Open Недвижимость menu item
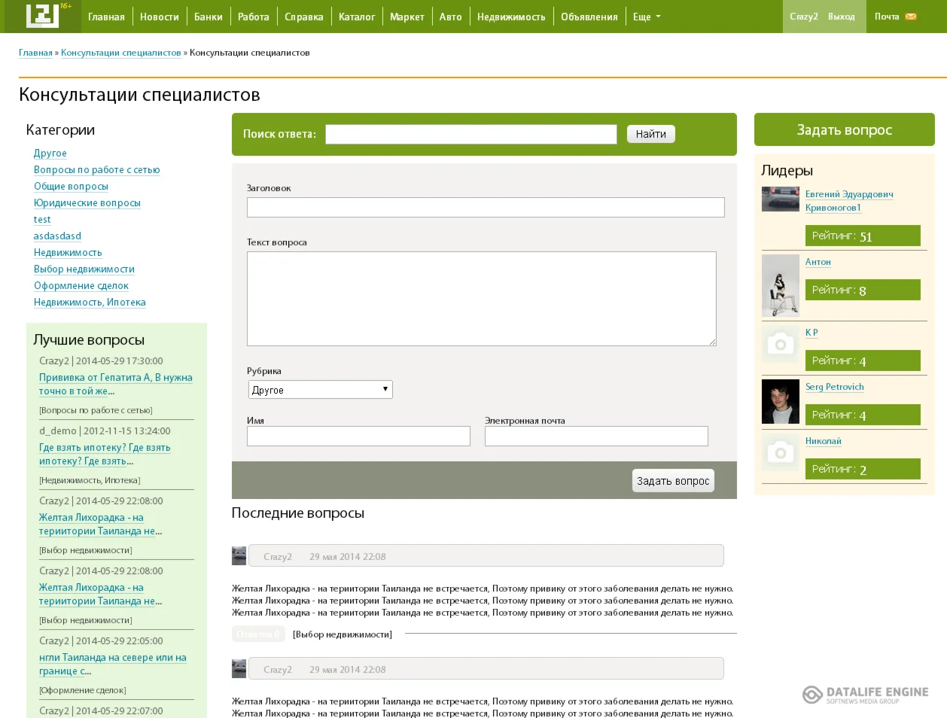This screenshot has height=718, width=947. [x=511, y=17]
